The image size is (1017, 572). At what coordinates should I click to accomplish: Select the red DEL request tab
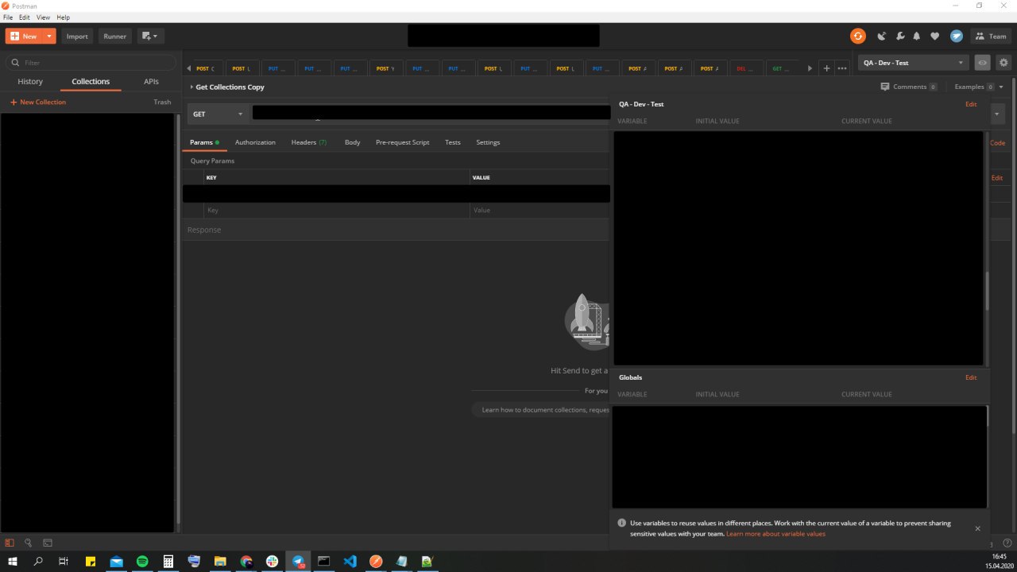746,68
